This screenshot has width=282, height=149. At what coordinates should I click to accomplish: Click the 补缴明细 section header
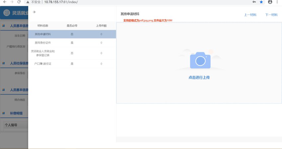coord(17,113)
